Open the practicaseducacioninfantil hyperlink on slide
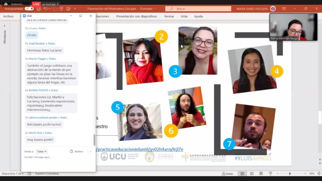Screen dimensions: 322x181 coord(139,149)
